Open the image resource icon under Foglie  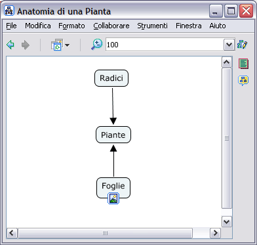tap(113, 198)
